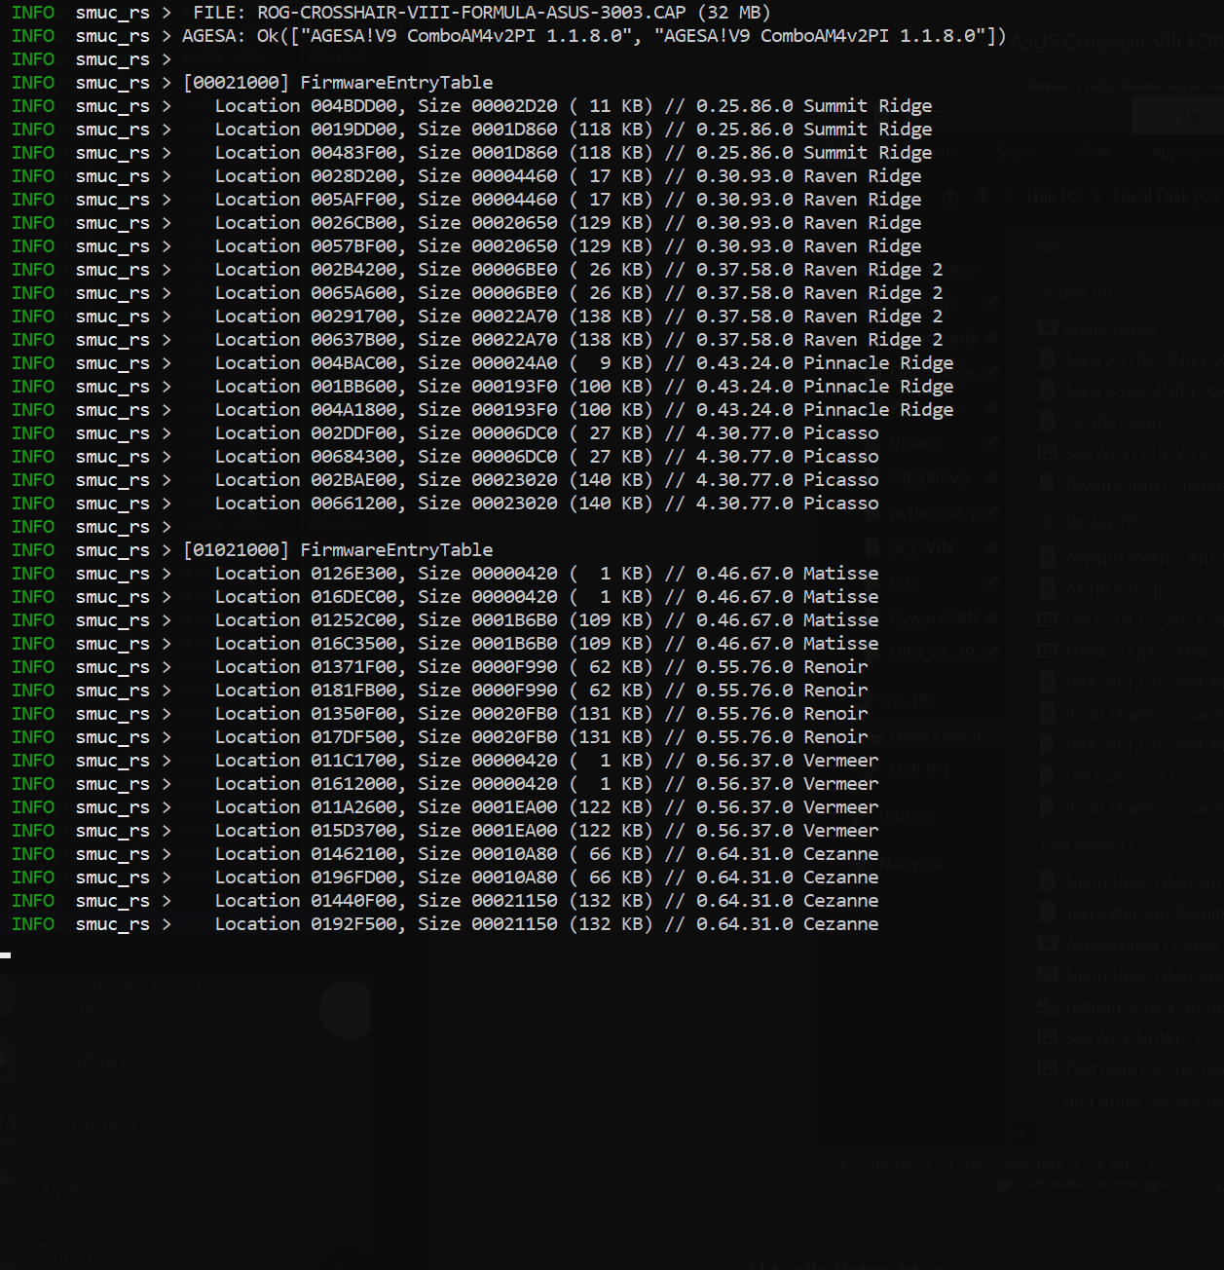The image size is (1224, 1270).
Task: Select Neon Lines AMD.zip in Explorer
Action: tap(1141, 881)
